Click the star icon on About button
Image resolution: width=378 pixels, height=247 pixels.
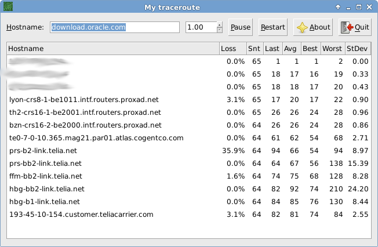point(302,27)
